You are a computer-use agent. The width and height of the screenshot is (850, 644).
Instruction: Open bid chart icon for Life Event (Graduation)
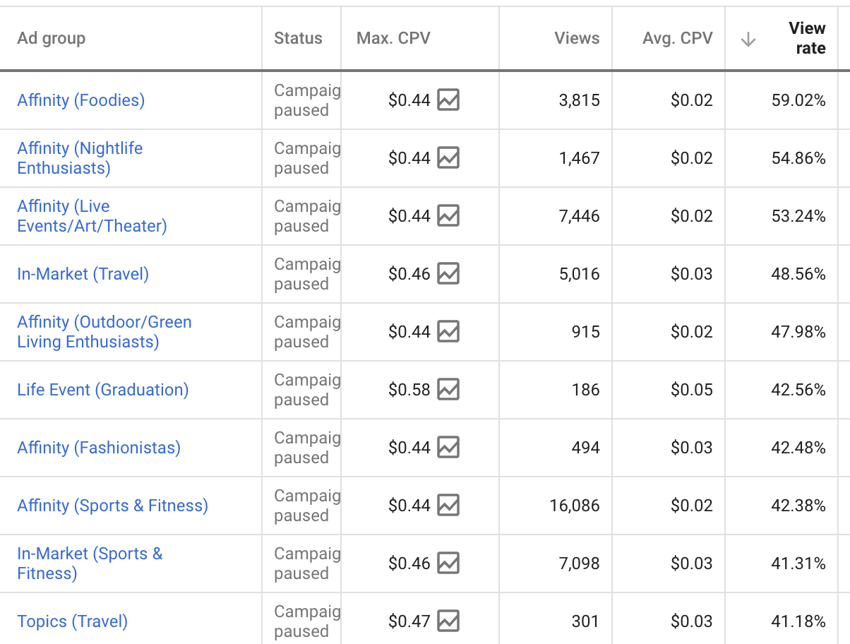448,390
